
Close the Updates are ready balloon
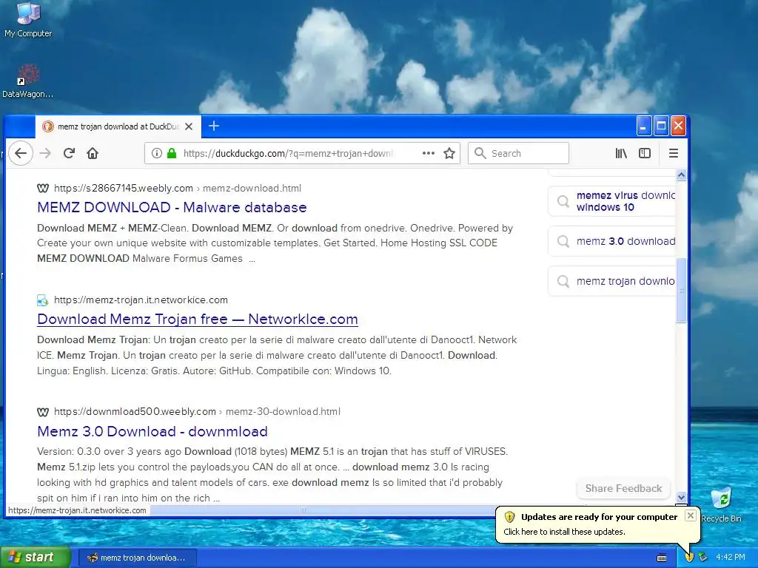point(691,515)
